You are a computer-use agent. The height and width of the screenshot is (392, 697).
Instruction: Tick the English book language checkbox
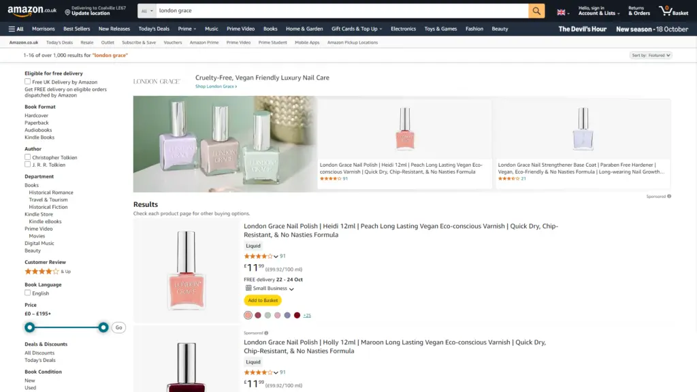click(27, 293)
